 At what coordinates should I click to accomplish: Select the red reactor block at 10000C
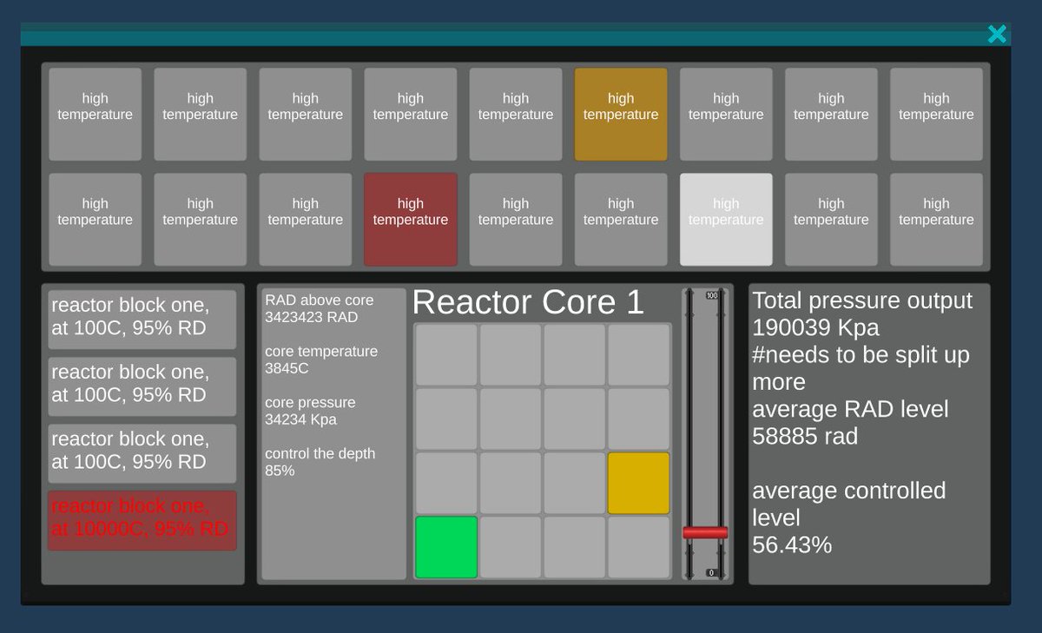tap(142, 520)
